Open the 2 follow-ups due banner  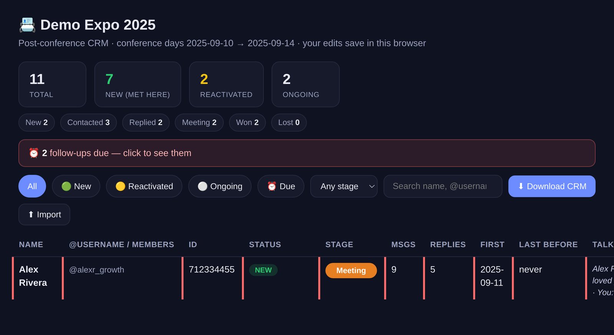point(307,153)
